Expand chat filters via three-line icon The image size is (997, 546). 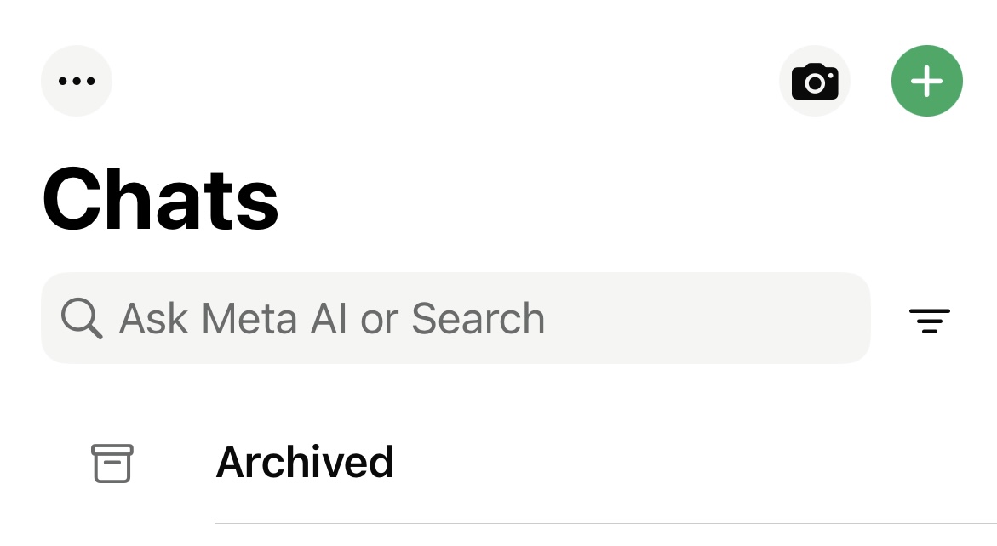pos(930,321)
